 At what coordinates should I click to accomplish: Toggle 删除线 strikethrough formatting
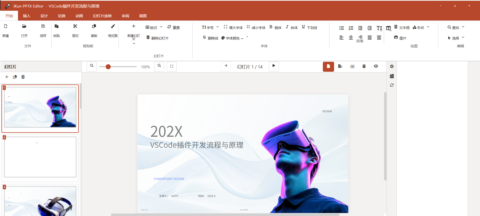(x=210, y=38)
